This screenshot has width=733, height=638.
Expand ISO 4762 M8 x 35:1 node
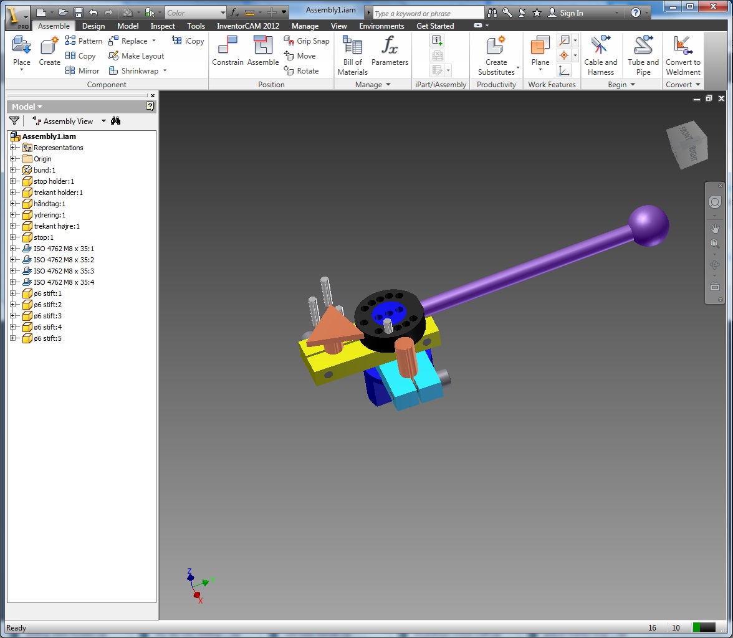(13, 248)
